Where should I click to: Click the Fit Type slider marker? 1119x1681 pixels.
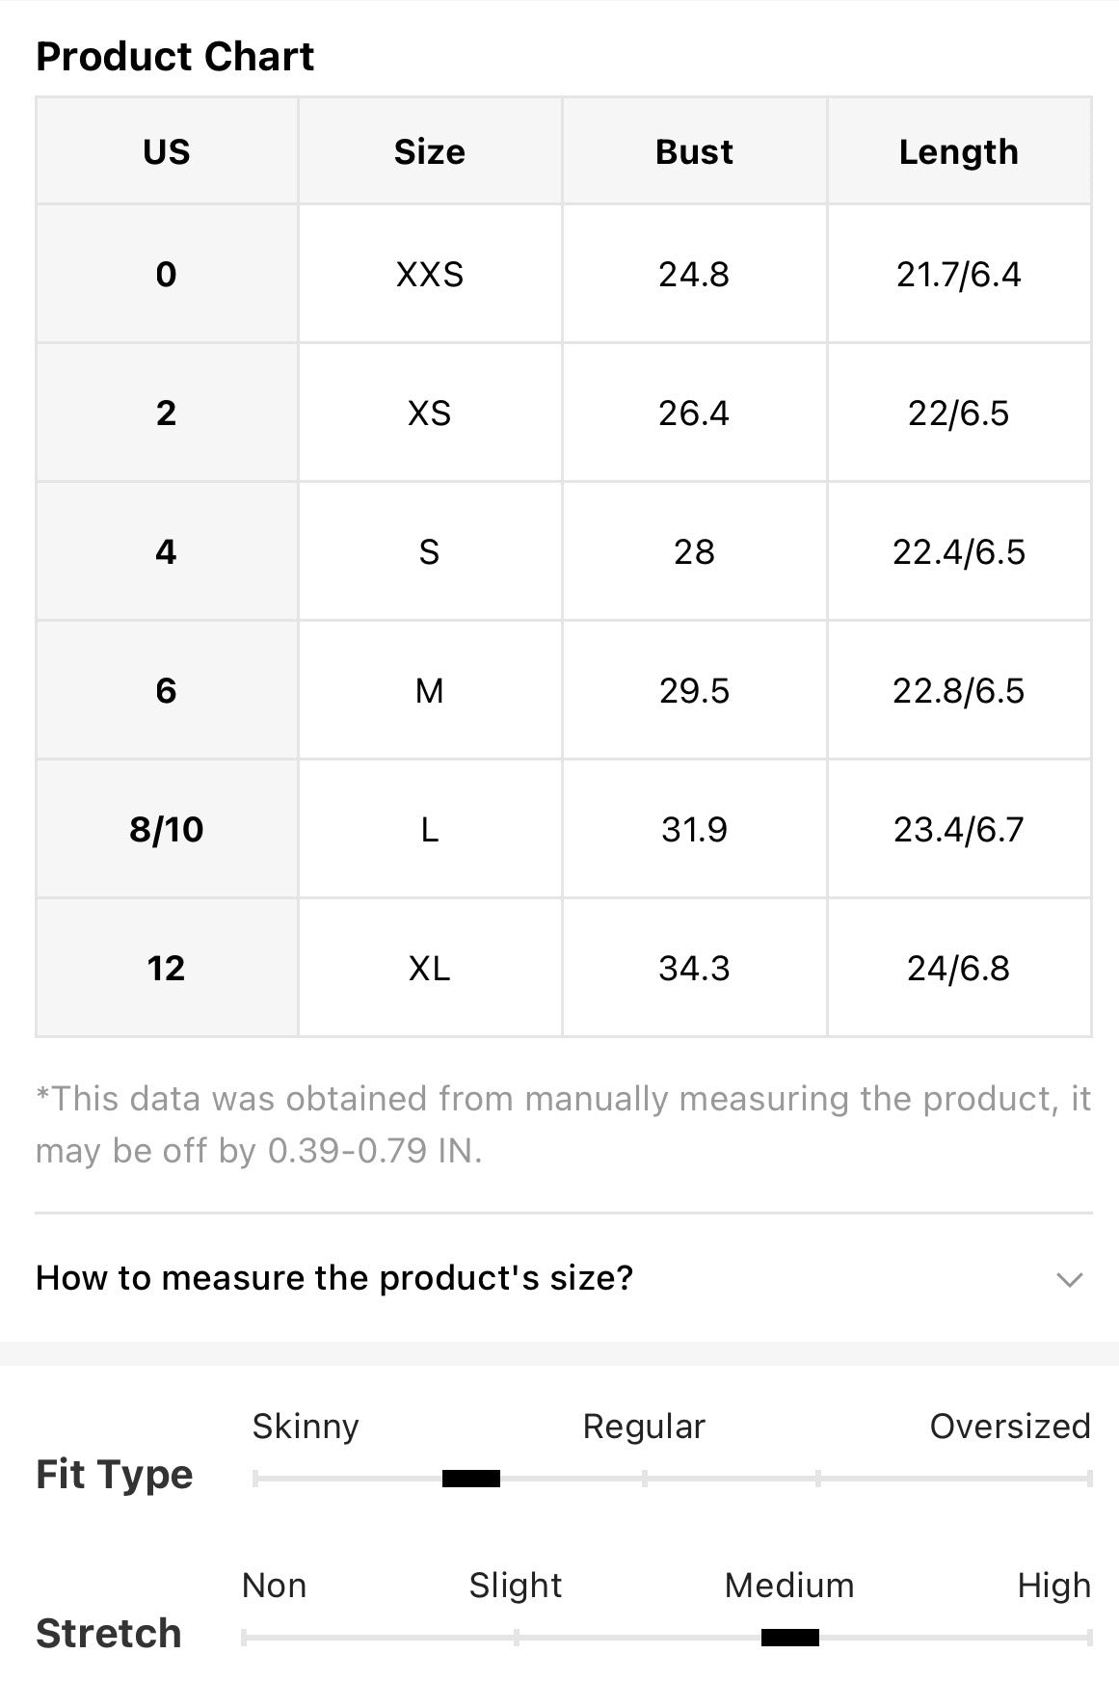click(471, 1479)
